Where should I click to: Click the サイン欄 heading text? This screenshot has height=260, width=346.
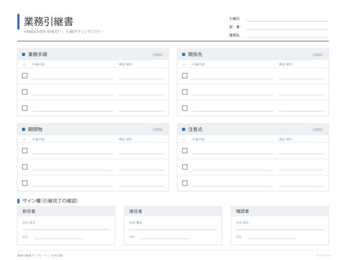point(50,201)
